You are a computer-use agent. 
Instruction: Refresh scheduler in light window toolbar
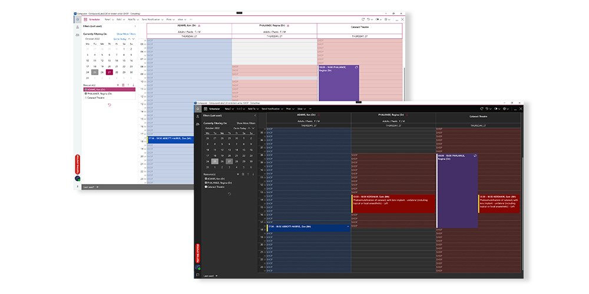363,19
